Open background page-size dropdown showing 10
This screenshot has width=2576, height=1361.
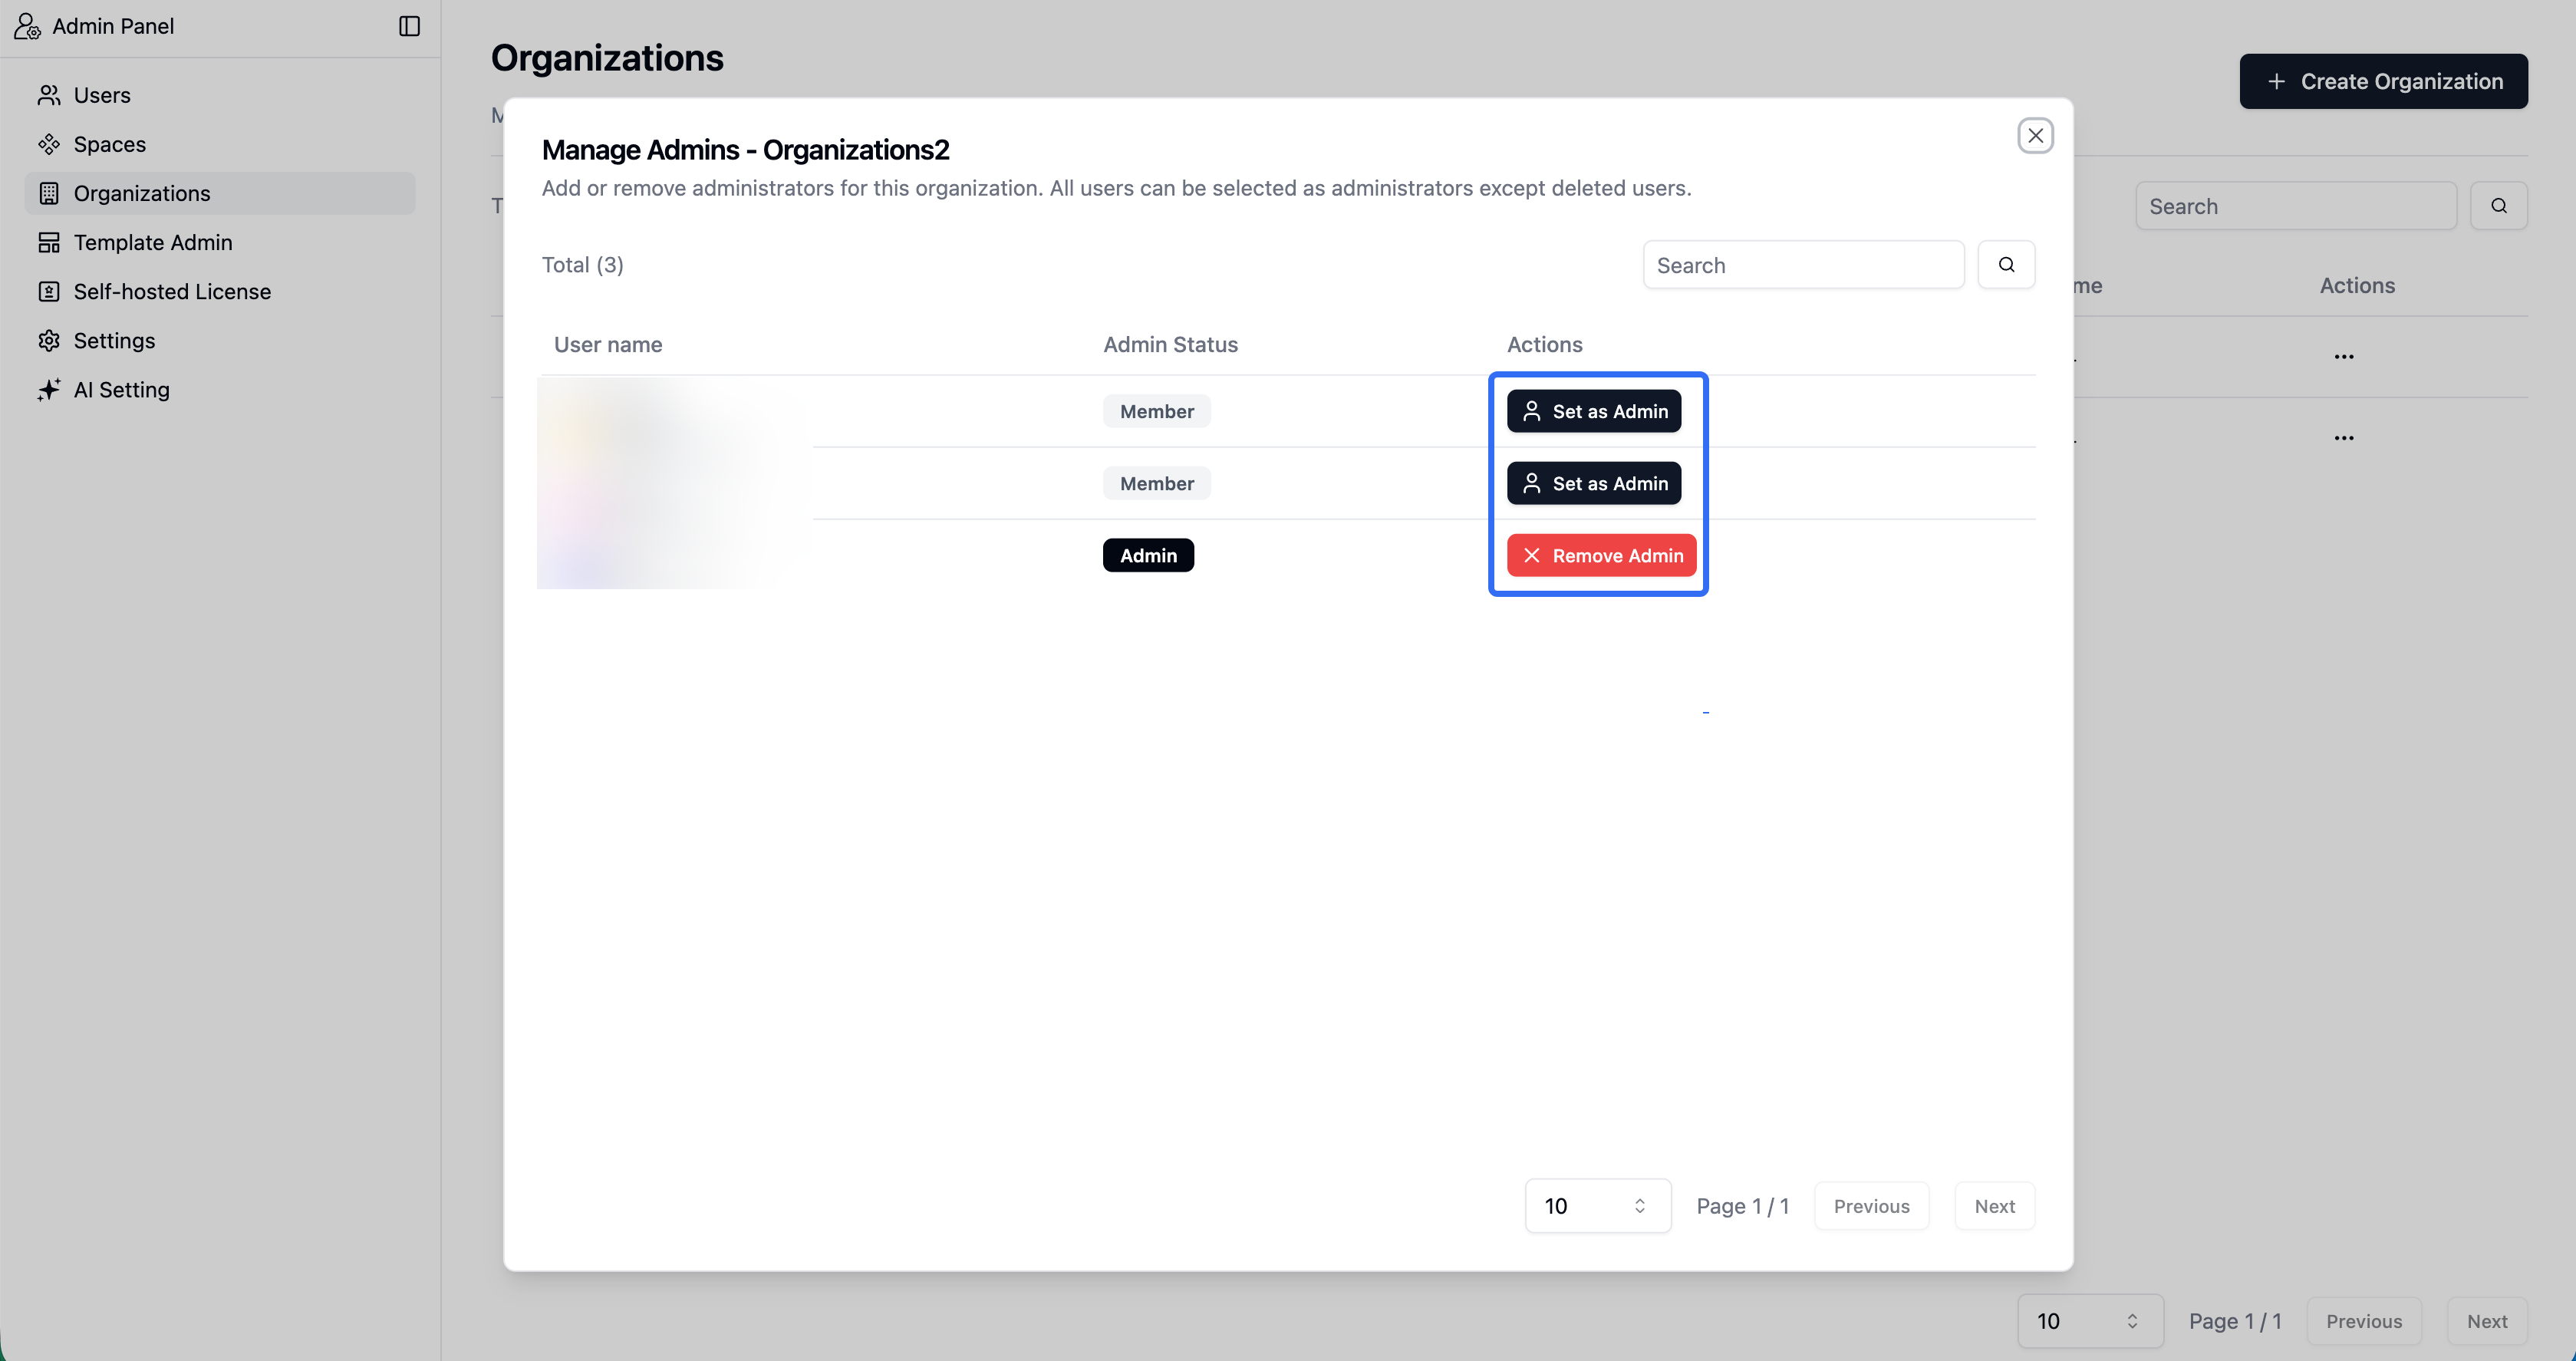pos(2090,1321)
